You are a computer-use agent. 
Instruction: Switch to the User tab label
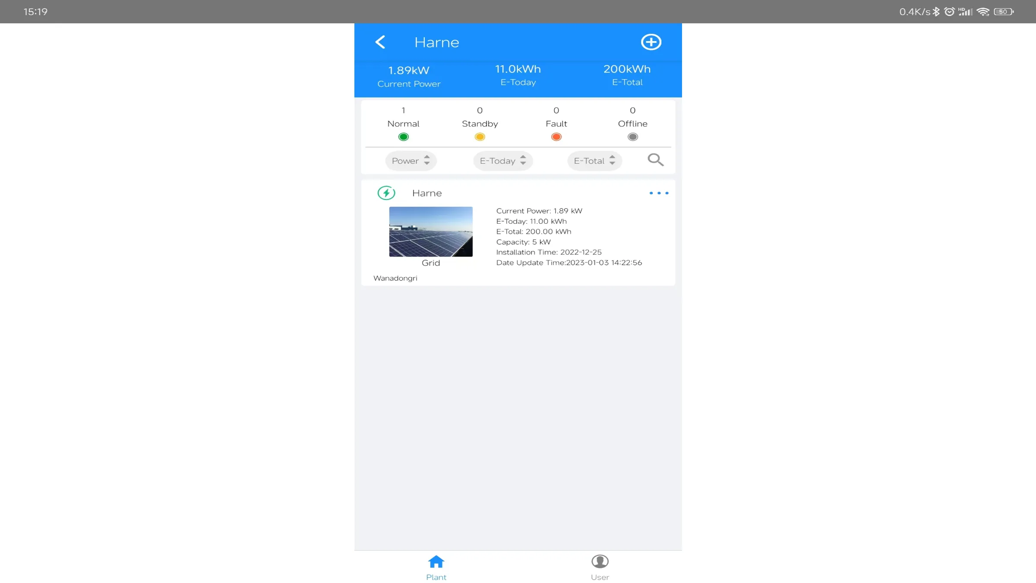pos(600,577)
